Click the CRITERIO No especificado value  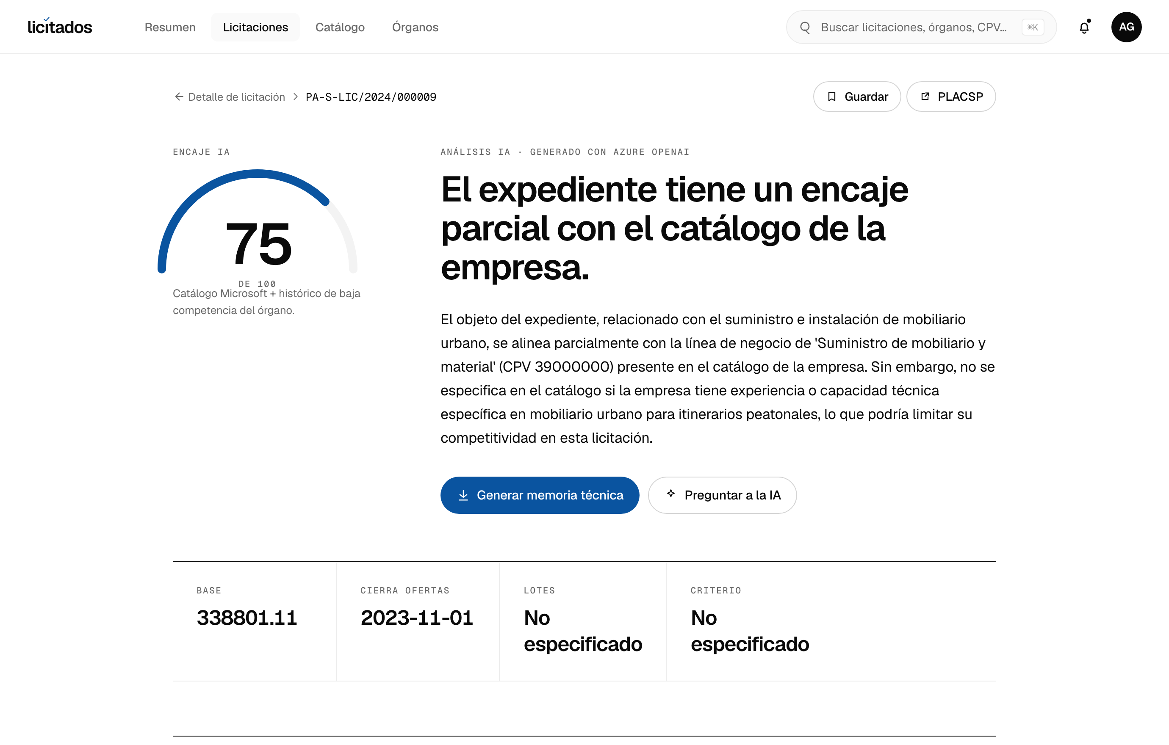point(750,631)
